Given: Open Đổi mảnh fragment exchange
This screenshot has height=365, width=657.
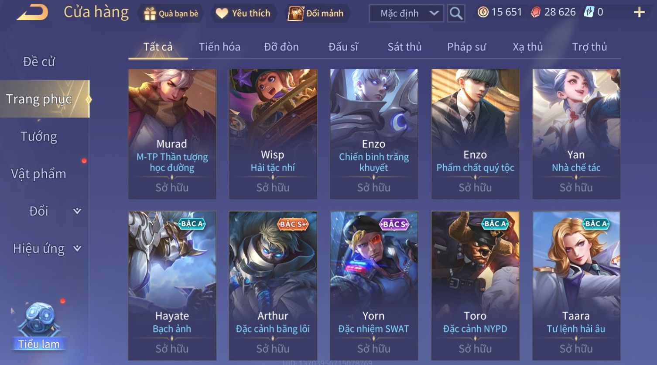Looking at the screenshot, I should tap(316, 14).
